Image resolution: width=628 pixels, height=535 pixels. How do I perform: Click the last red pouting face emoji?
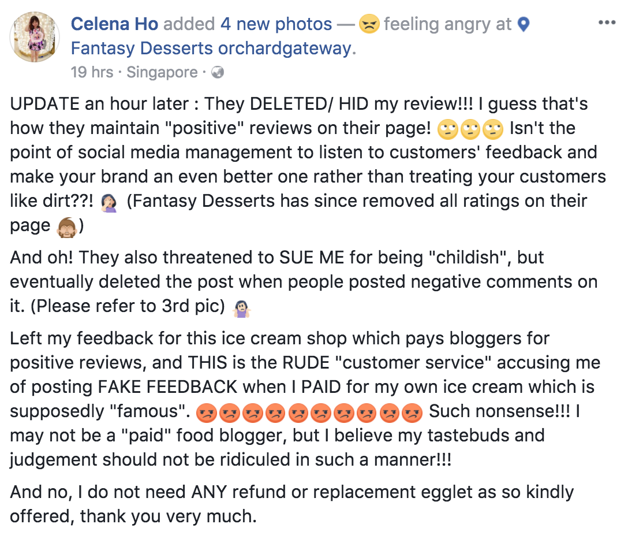pyautogui.click(x=412, y=413)
